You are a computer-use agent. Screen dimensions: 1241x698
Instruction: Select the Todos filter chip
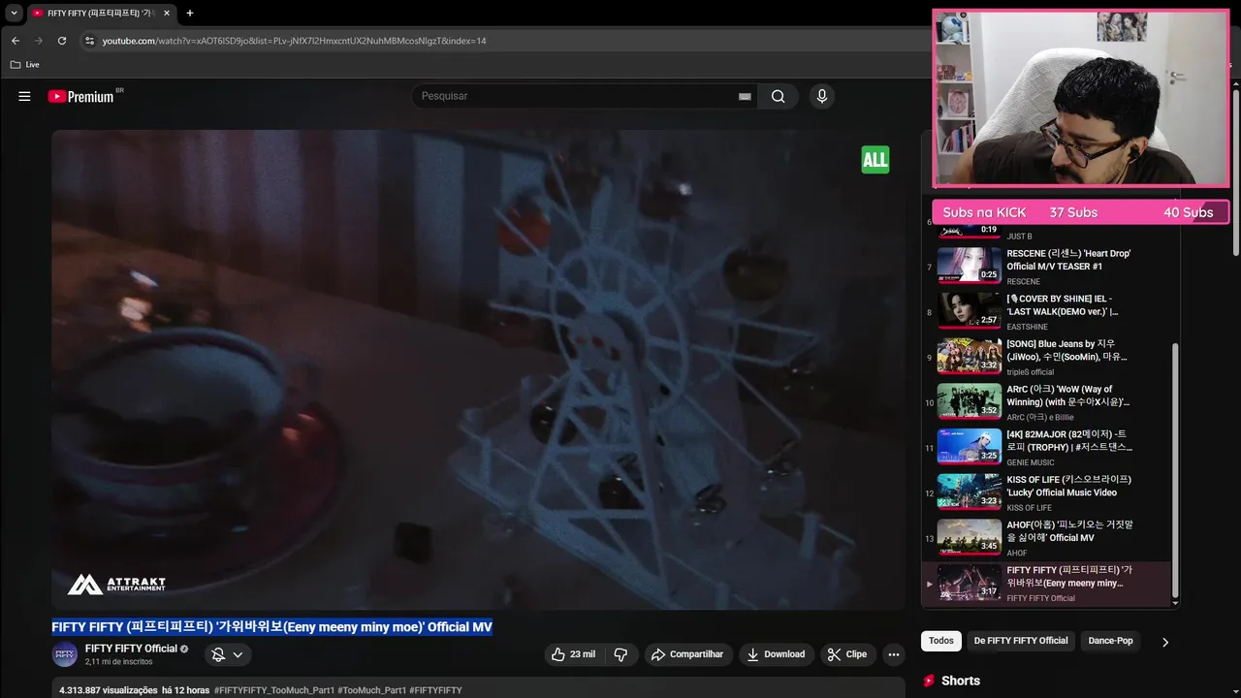tap(941, 641)
